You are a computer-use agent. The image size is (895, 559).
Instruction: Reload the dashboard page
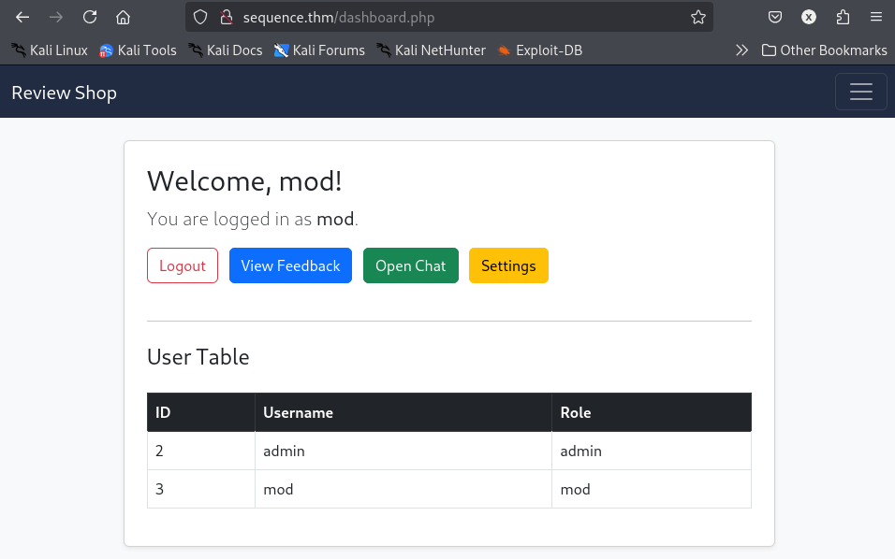[x=90, y=17]
